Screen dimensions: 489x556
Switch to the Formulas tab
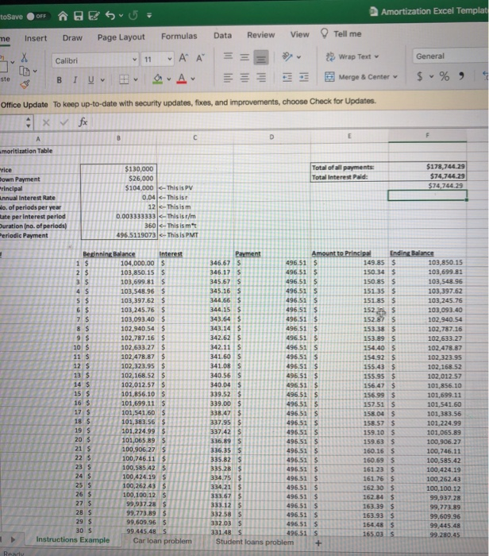[179, 37]
